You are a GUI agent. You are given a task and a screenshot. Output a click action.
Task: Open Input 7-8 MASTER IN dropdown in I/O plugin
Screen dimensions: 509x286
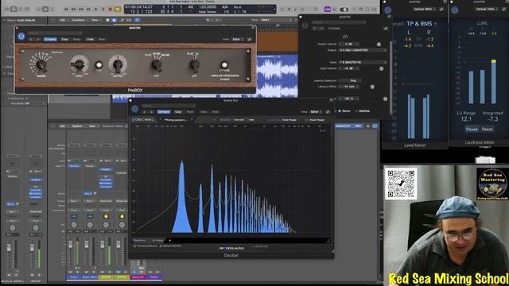coord(363,62)
